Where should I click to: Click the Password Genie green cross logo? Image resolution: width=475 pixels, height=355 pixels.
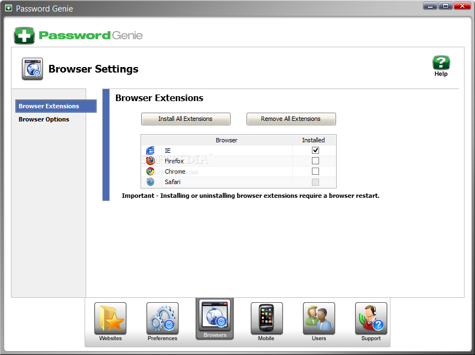click(x=24, y=36)
